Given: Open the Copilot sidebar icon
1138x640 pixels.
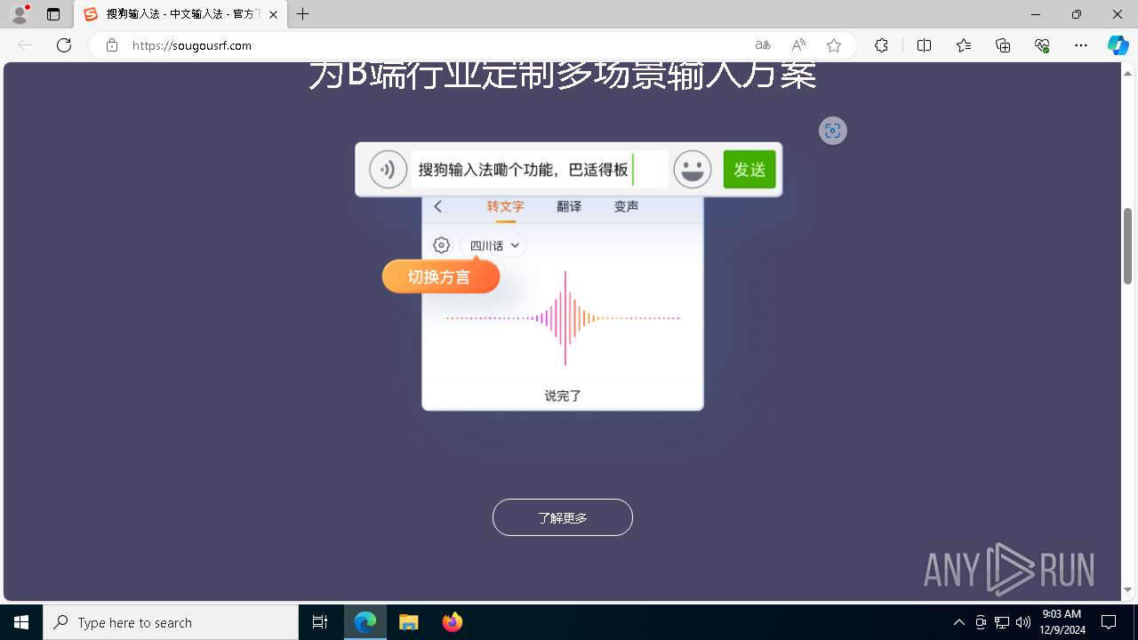Looking at the screenshot, I should (x=1118, y=45).
